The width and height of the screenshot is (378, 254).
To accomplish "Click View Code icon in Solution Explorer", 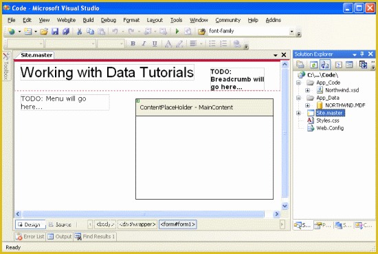I will 338,65.
